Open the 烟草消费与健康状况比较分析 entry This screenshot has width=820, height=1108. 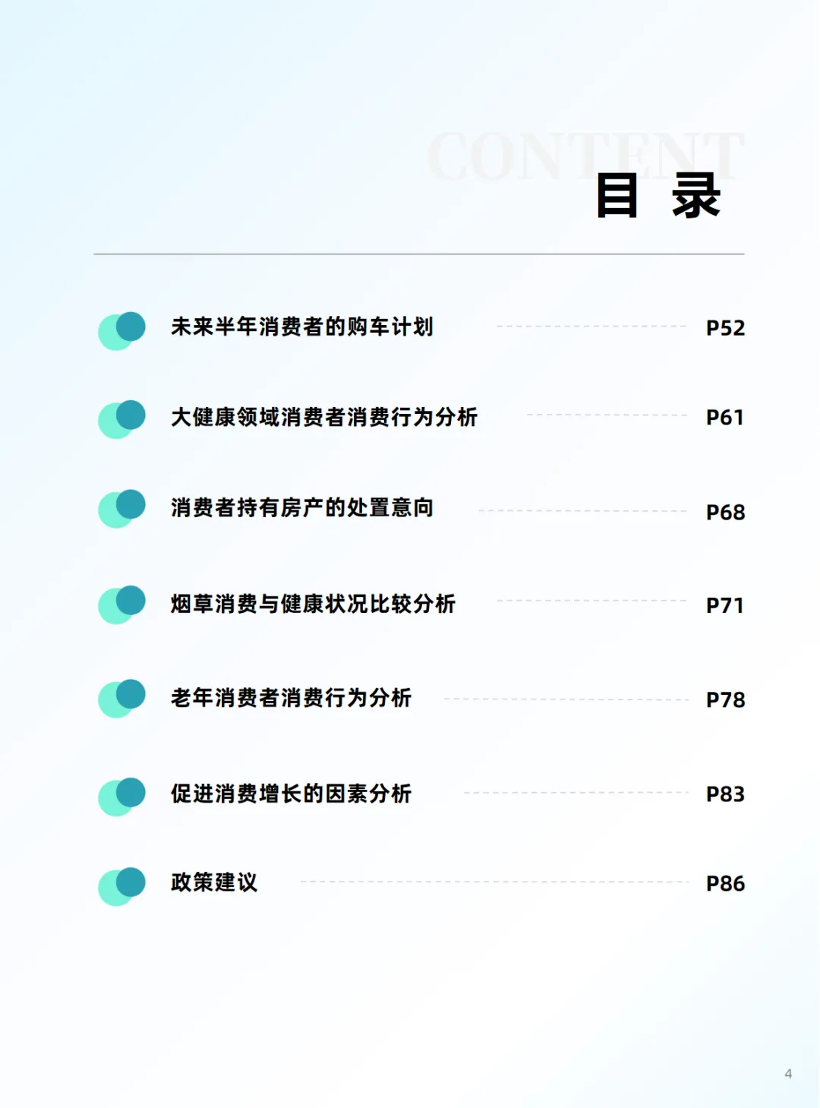coord(313,604)
